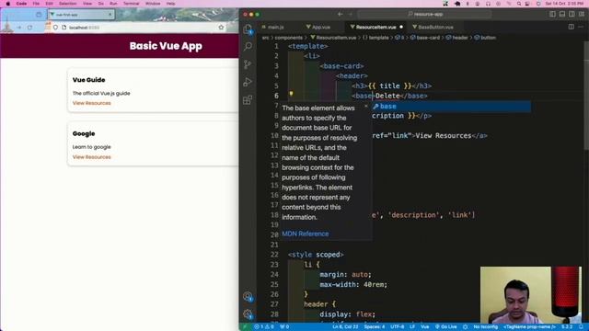Click the notifications bell in the status bar
589x331 pixels.
click(581, 327)
